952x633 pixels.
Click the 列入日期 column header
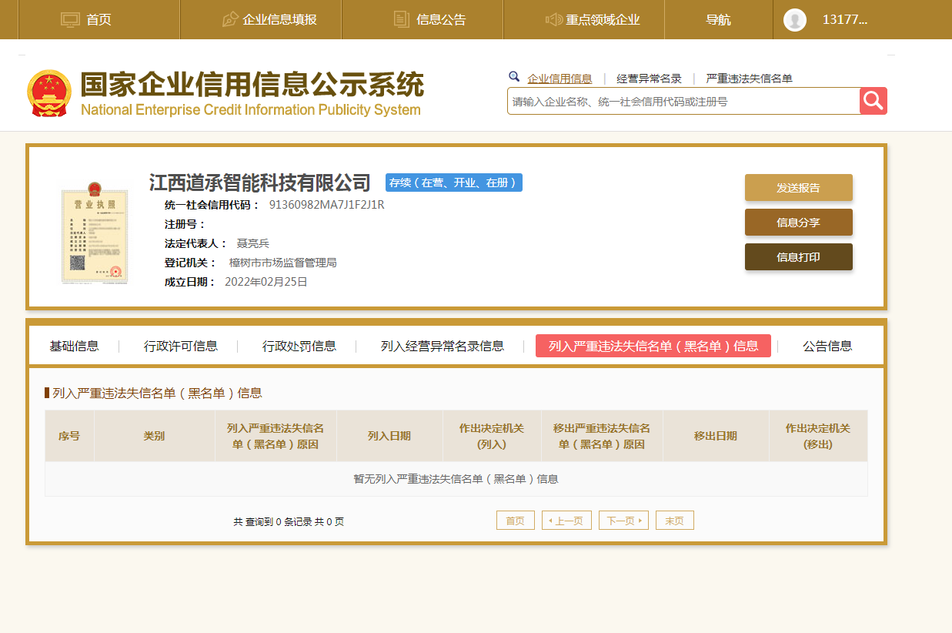pos(389,436)
